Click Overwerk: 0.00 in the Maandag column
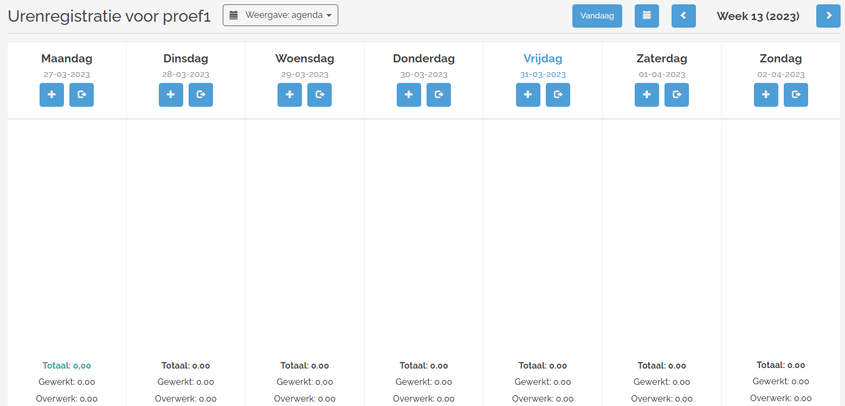 (67, 399)
